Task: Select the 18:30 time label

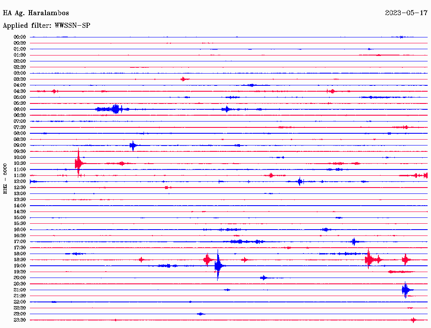Action: coord(20,259)
